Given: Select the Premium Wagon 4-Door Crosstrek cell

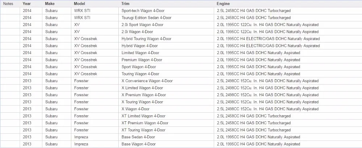Looking at the screenshot, I should 167,60.
